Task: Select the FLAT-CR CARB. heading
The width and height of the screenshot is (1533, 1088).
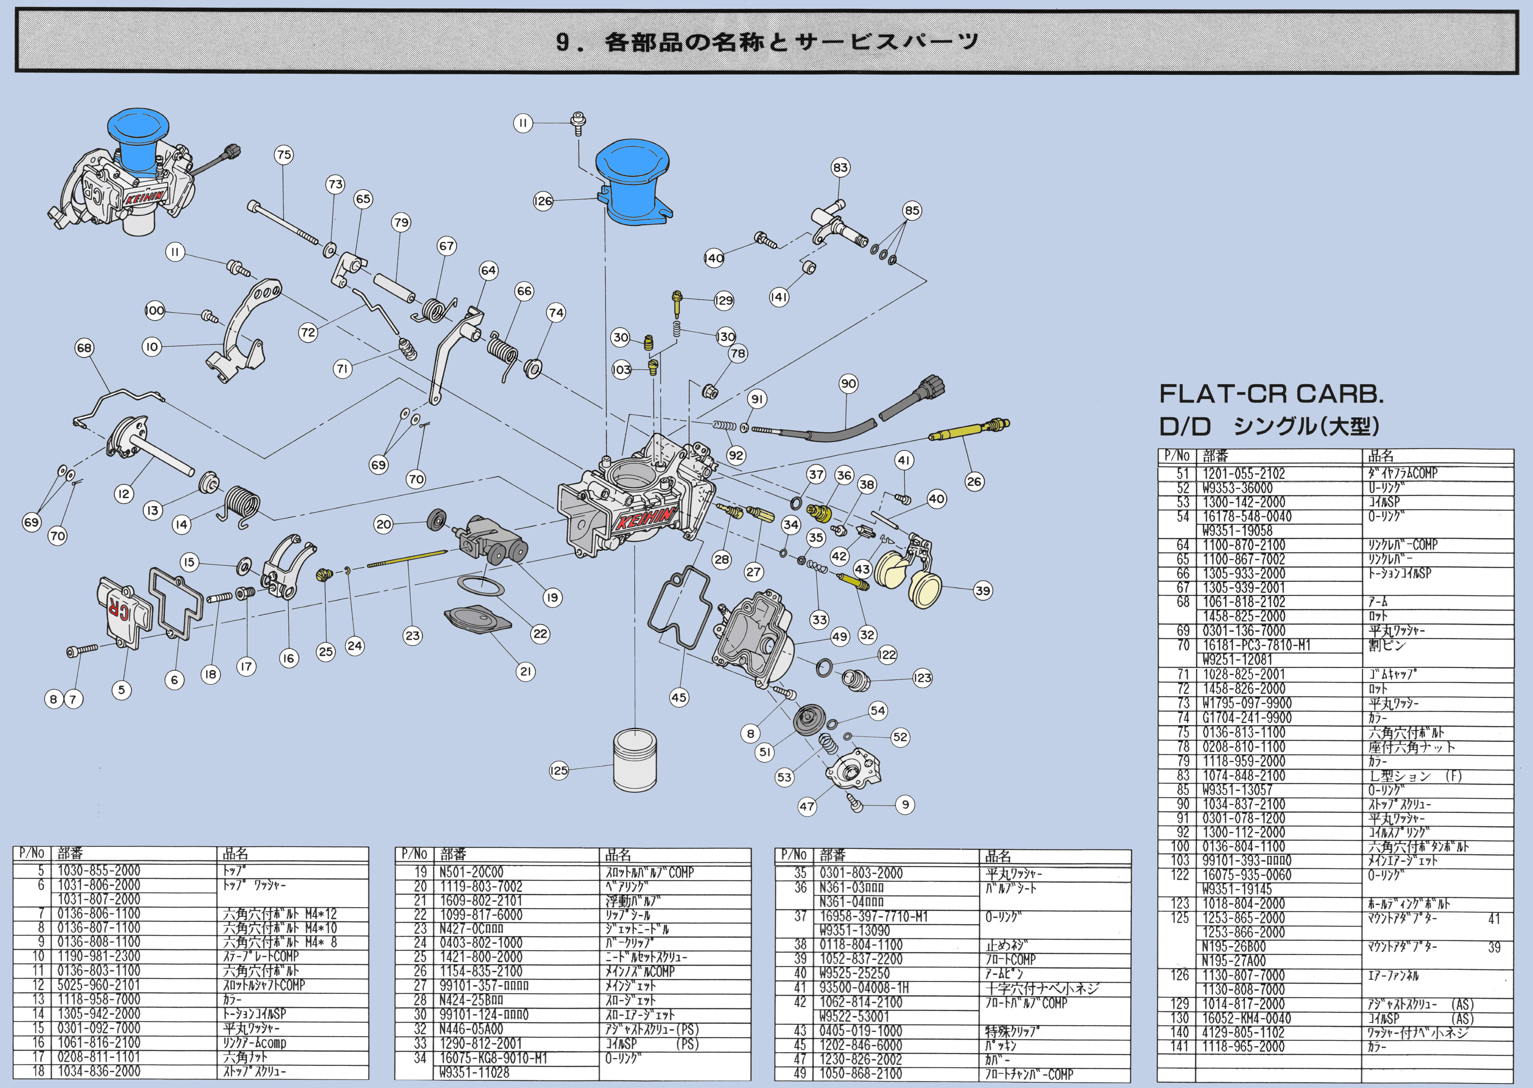Action: coord(1271,394)
